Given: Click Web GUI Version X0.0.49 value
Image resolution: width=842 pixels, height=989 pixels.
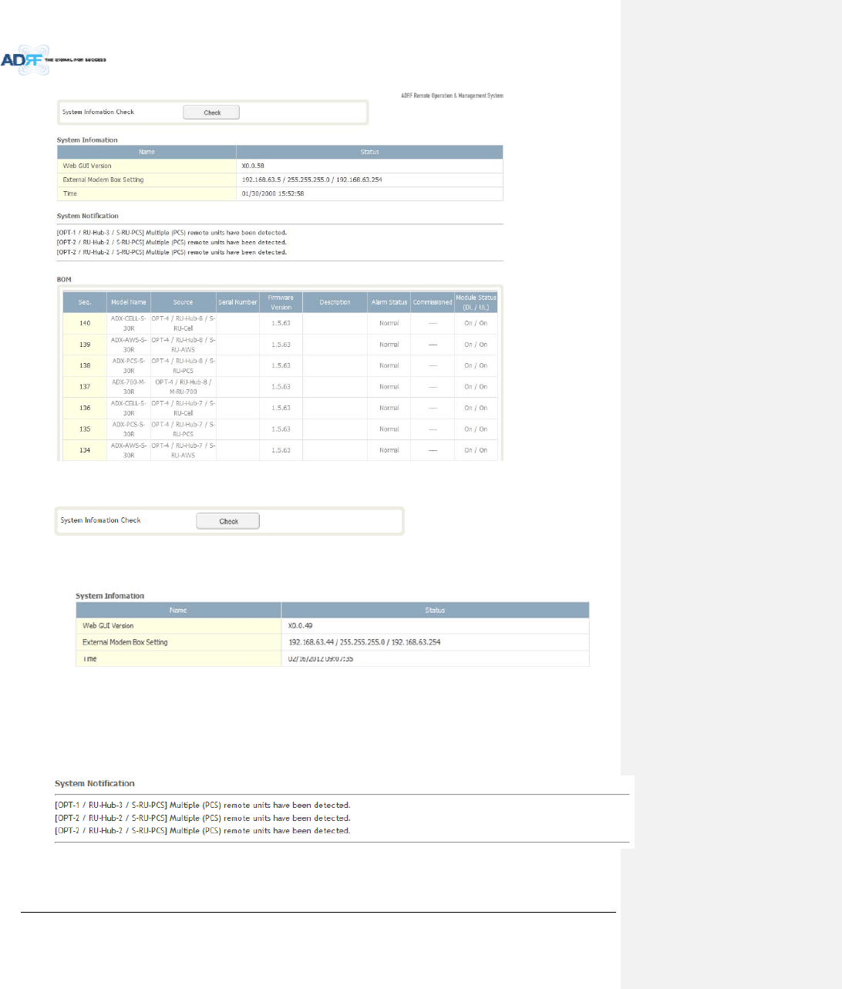Looking at the screenshot, I should tap(301, 626).
